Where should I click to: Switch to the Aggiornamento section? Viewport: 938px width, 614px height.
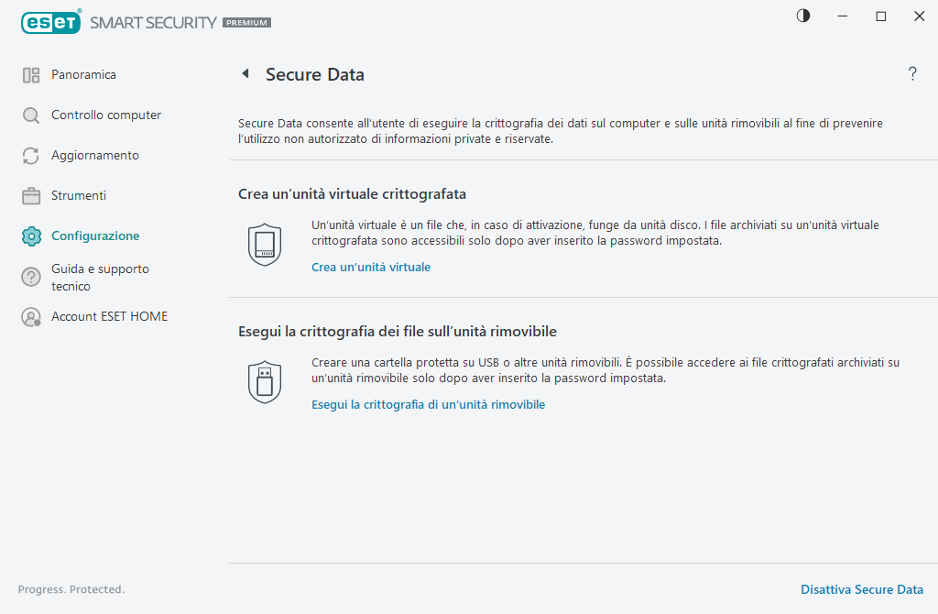tap(95, 155)
